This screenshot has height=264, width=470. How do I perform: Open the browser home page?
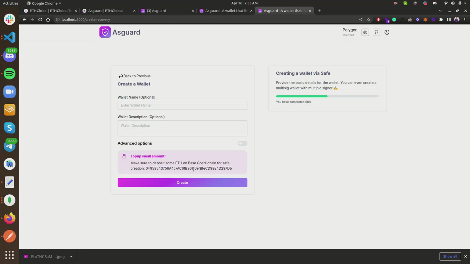[x=48, y=19]
